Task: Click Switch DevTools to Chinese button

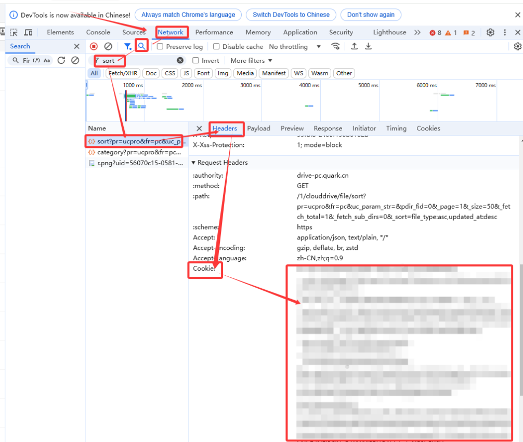Action: 291,15
